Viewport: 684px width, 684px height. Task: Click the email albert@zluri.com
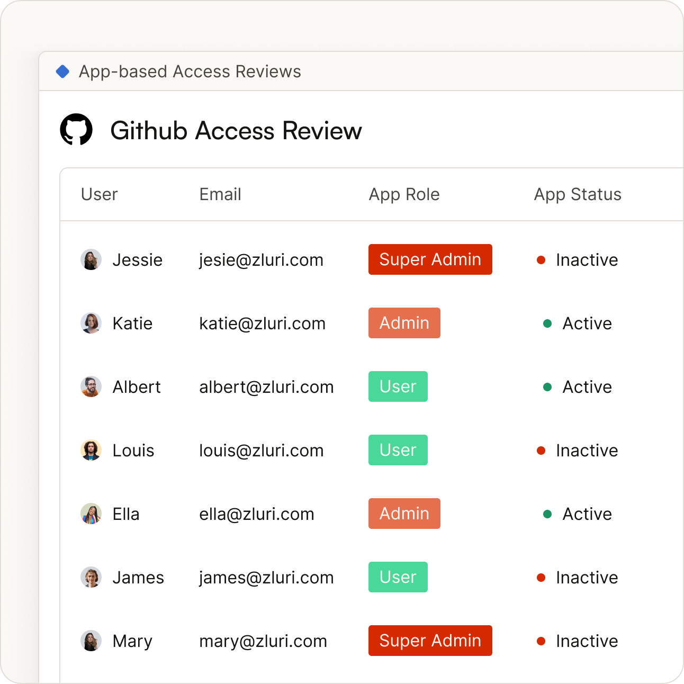266,387
